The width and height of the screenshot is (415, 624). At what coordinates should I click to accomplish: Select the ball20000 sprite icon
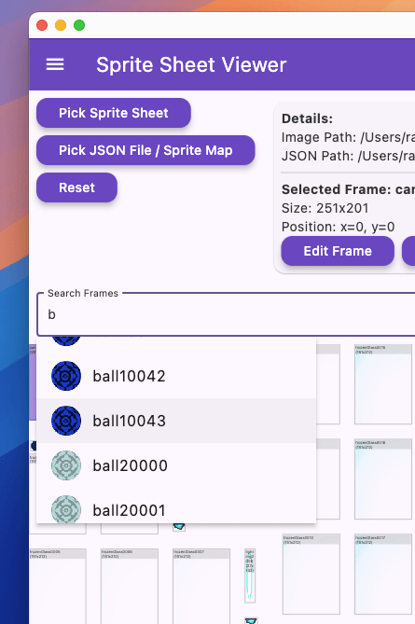[66, 465]
